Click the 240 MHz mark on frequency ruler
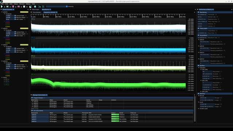The image size is (233, 131). point(108,17)
